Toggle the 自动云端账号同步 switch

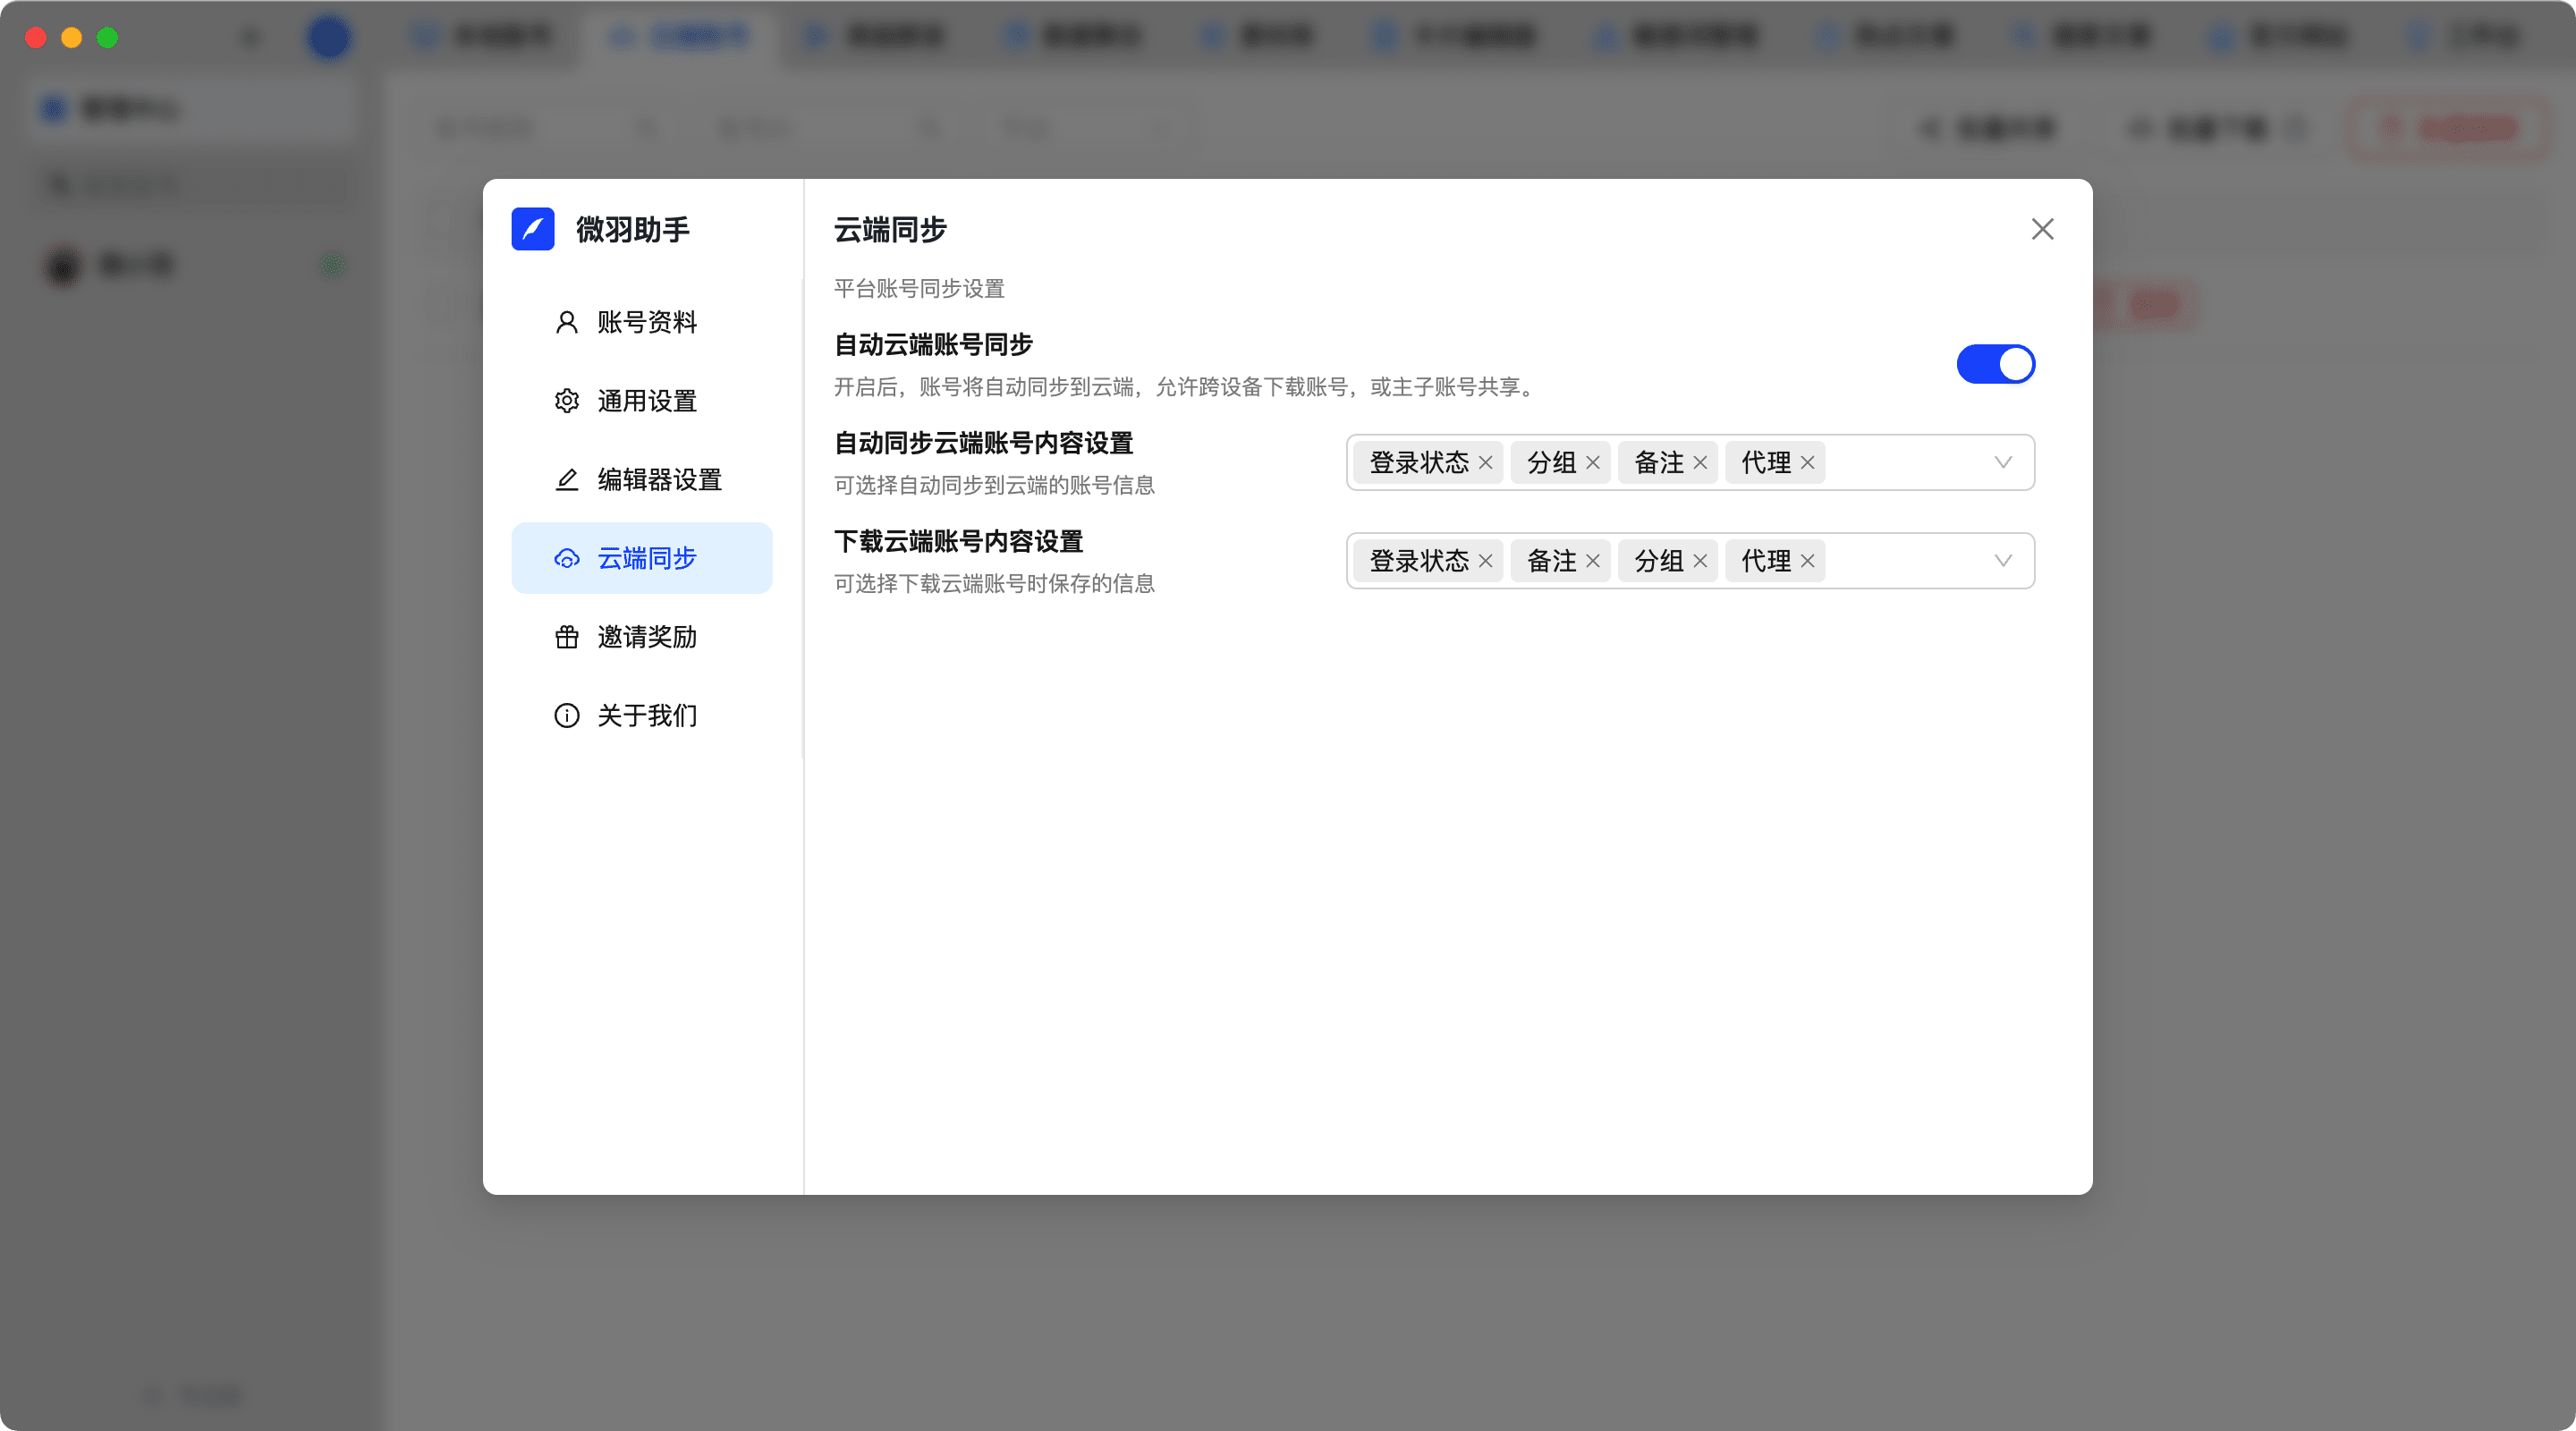tap(1995, 364)
